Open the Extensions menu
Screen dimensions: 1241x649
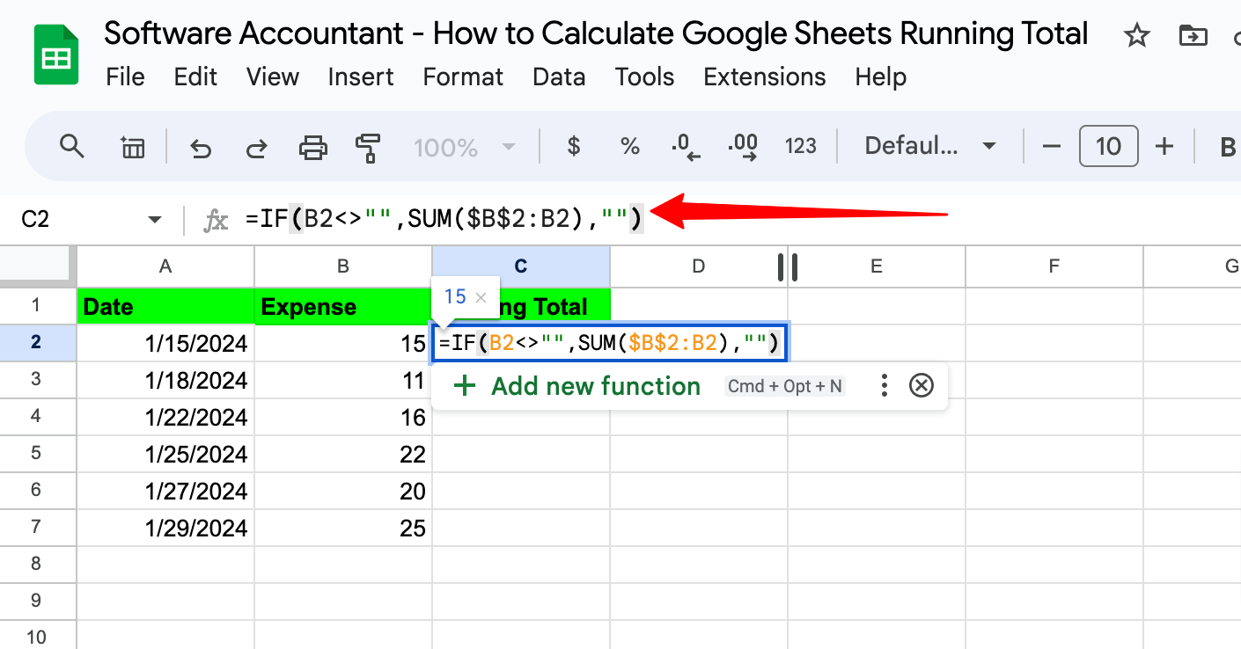tap(764, 77)
